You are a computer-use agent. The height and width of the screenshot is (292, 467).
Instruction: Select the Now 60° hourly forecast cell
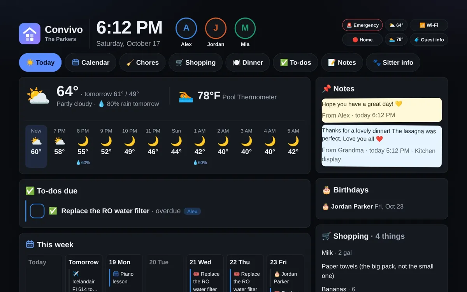[x=36, y=146]
